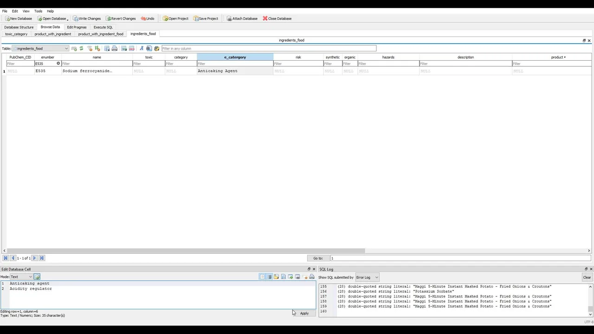Click the Open Database toolbar icon

point(39,19)
